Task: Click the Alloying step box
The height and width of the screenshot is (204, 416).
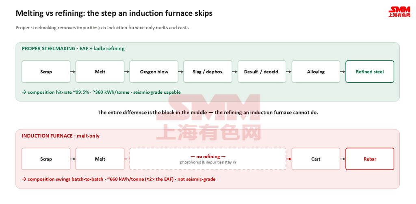Action: click(x=316, y=71)
